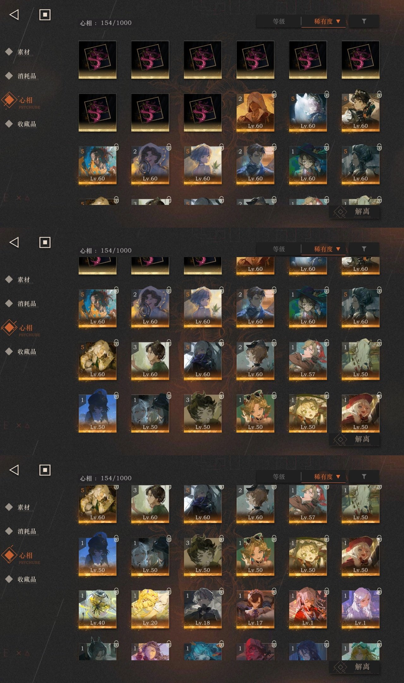
Task: Click the 稀有度 dropdown arrow in the middle screenshot
Action: point(338,249)
